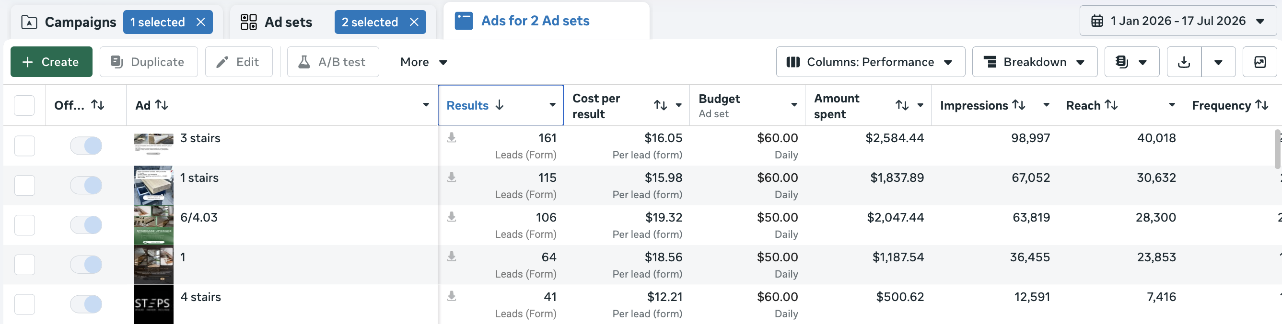Sort by Impressions arrows
The height and width of the screenshot is (324, 1282).
tap(1019, 105)
